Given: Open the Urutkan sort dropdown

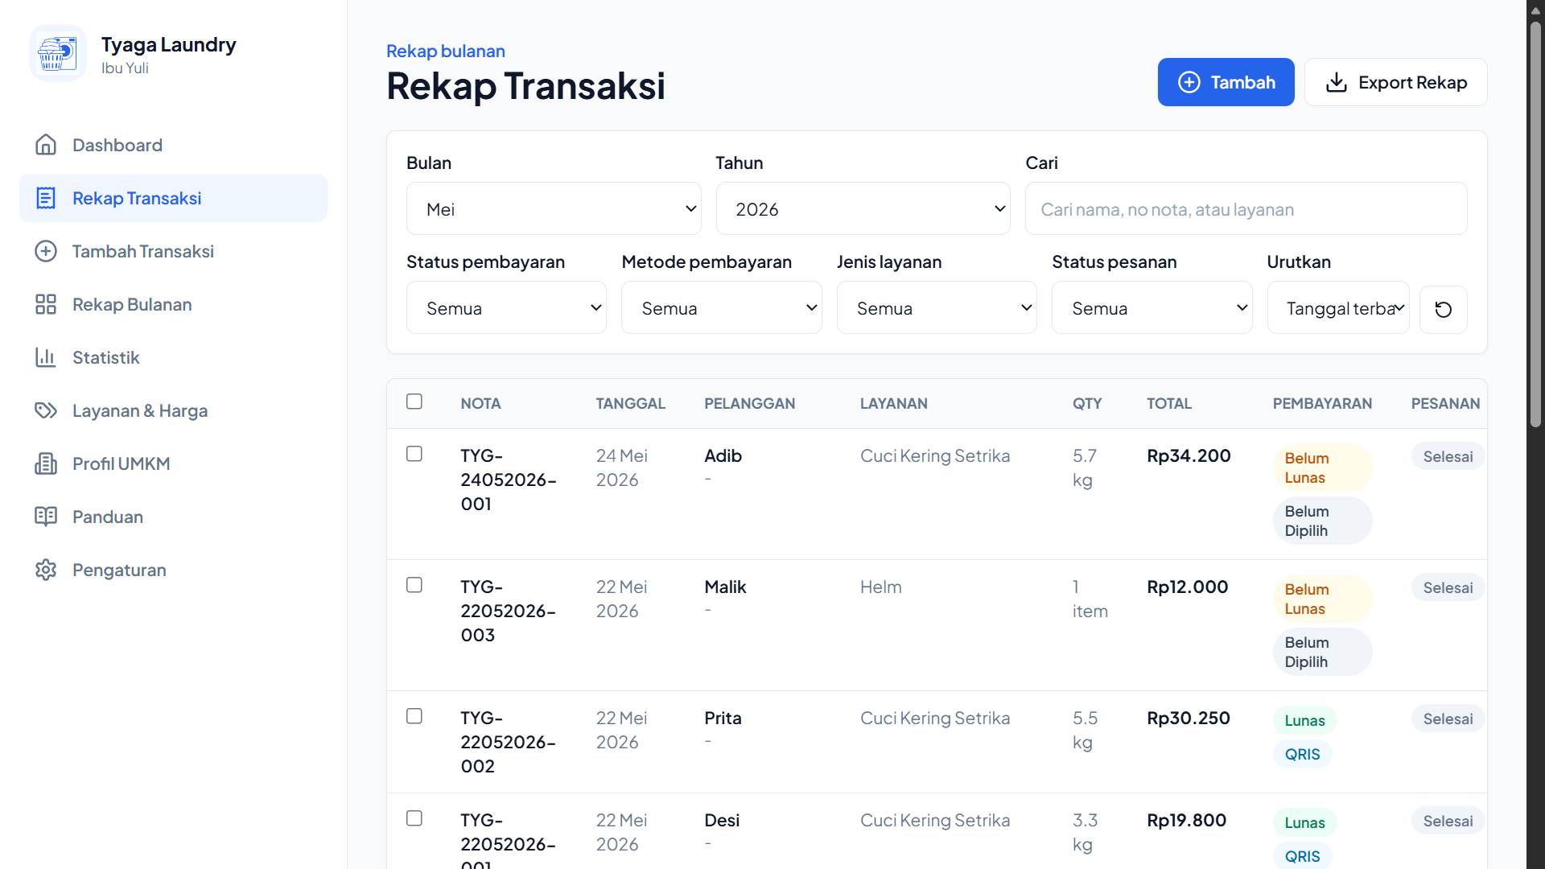Looking at the screenshot, I should pyautogui.click(x=1338, y=308).
